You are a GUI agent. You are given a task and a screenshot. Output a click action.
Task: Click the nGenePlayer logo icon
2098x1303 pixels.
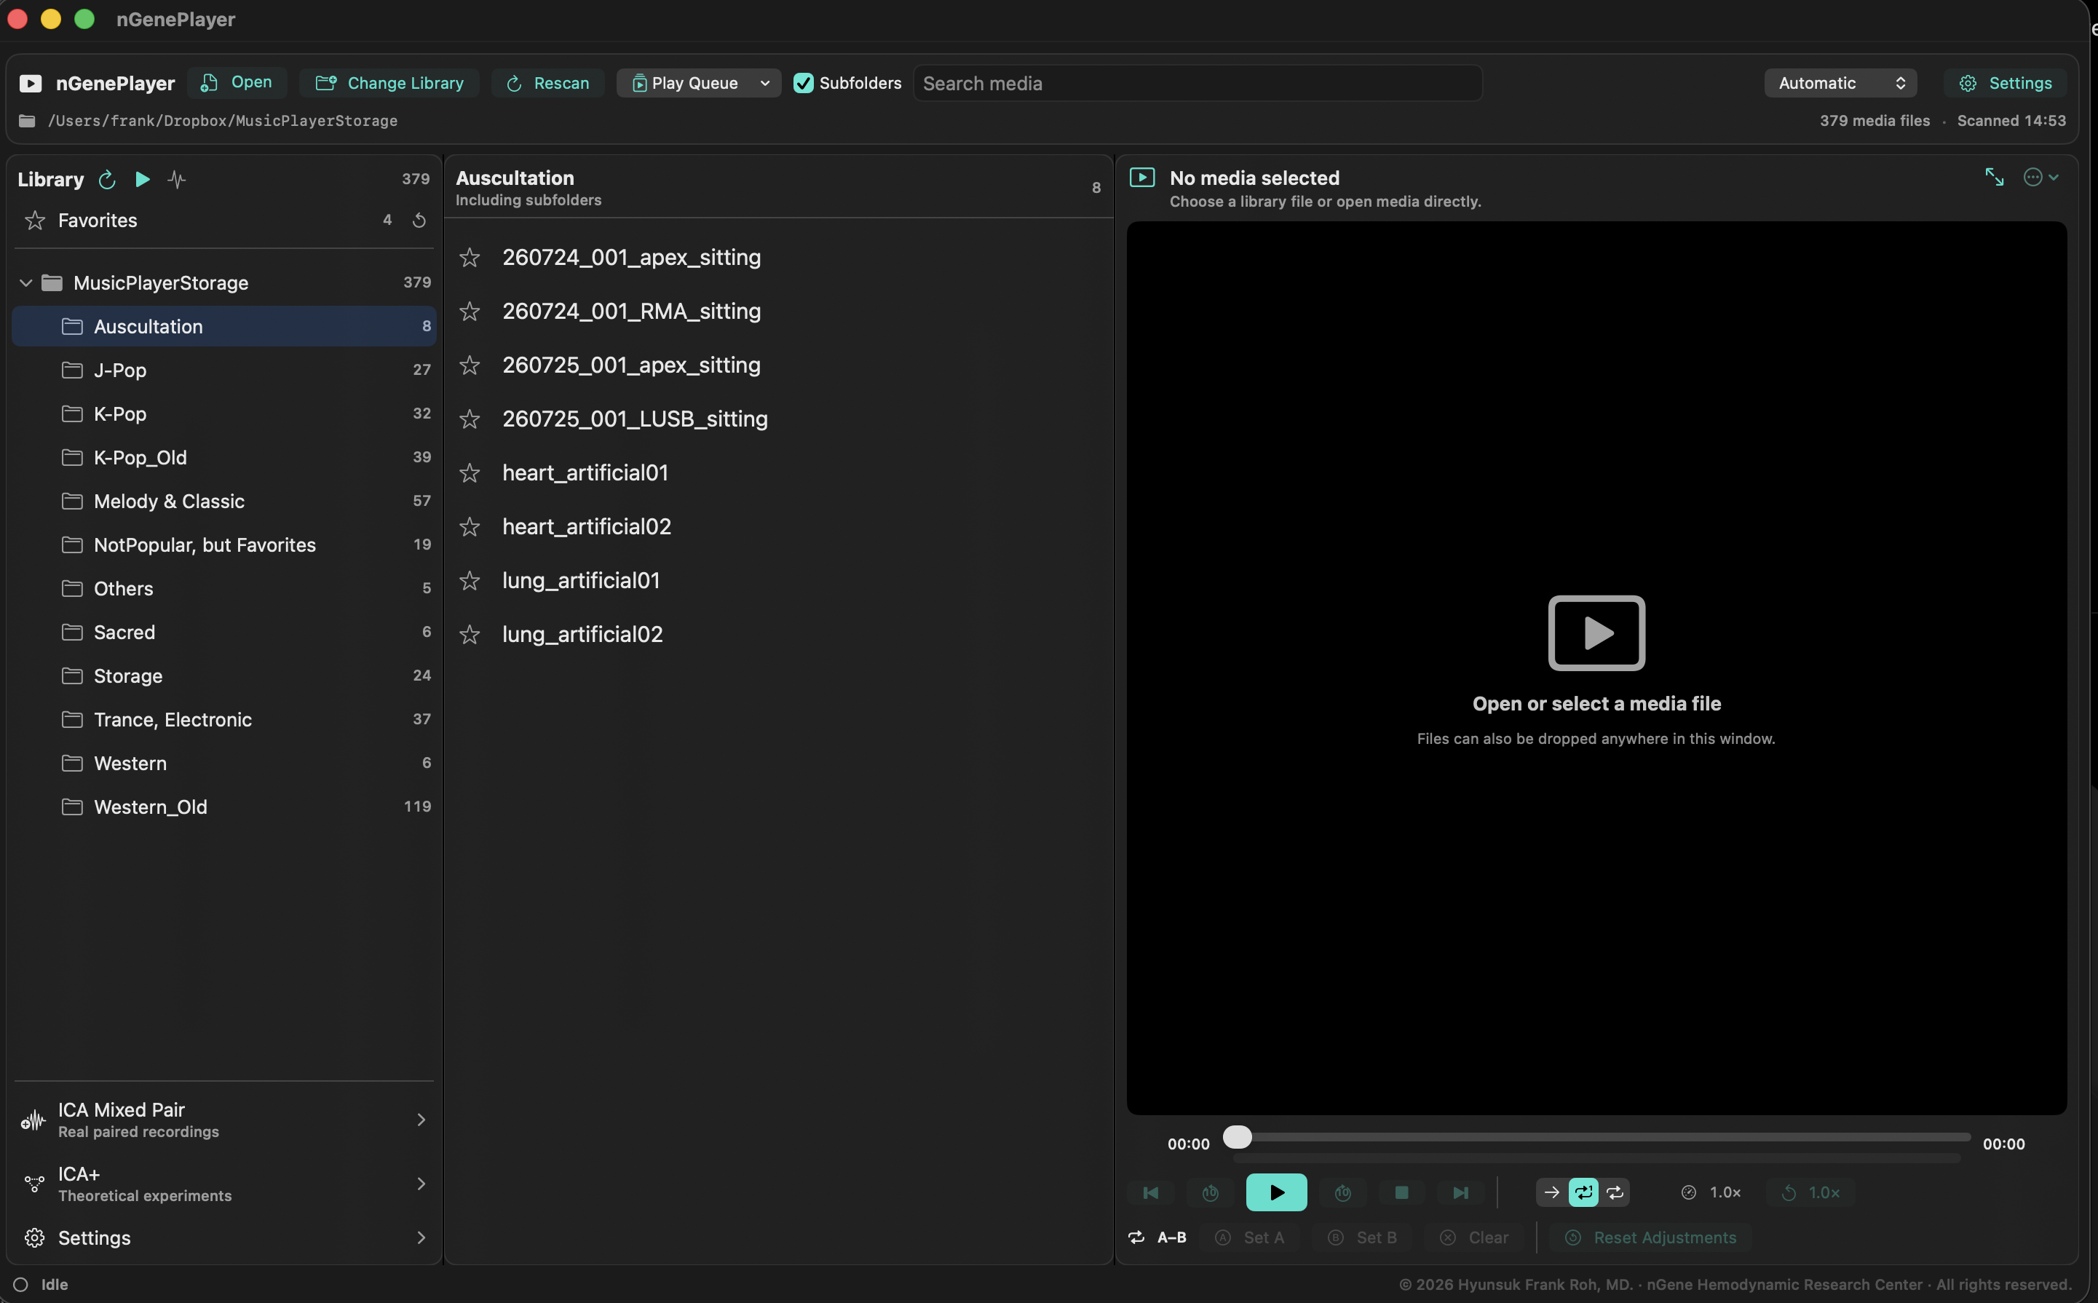[x=31, y=84]
